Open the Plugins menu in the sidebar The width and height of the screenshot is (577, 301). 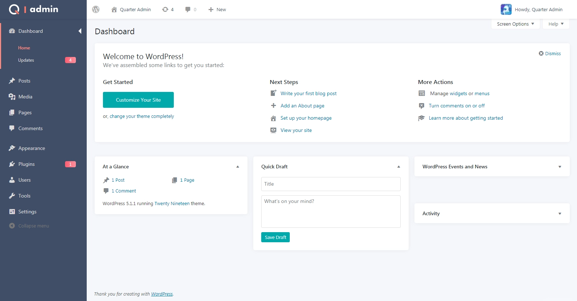pos(27,164)
